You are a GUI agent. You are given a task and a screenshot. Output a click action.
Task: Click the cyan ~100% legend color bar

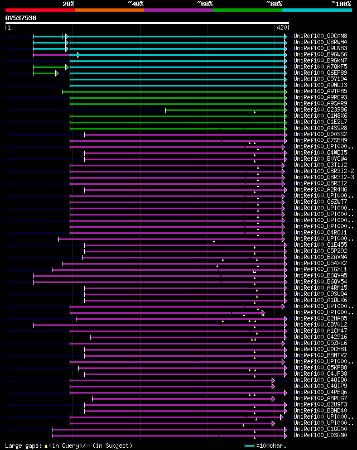(x=317, y=10)
